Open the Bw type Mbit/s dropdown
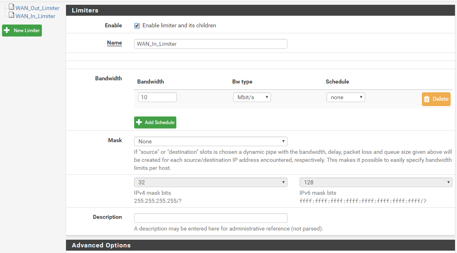The width and height of the screenshot is (457, 253). 252,98
